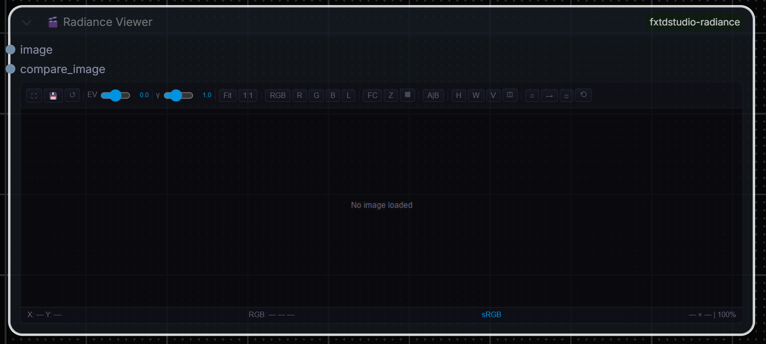Set zoom to 1:1

coord(248,96)
